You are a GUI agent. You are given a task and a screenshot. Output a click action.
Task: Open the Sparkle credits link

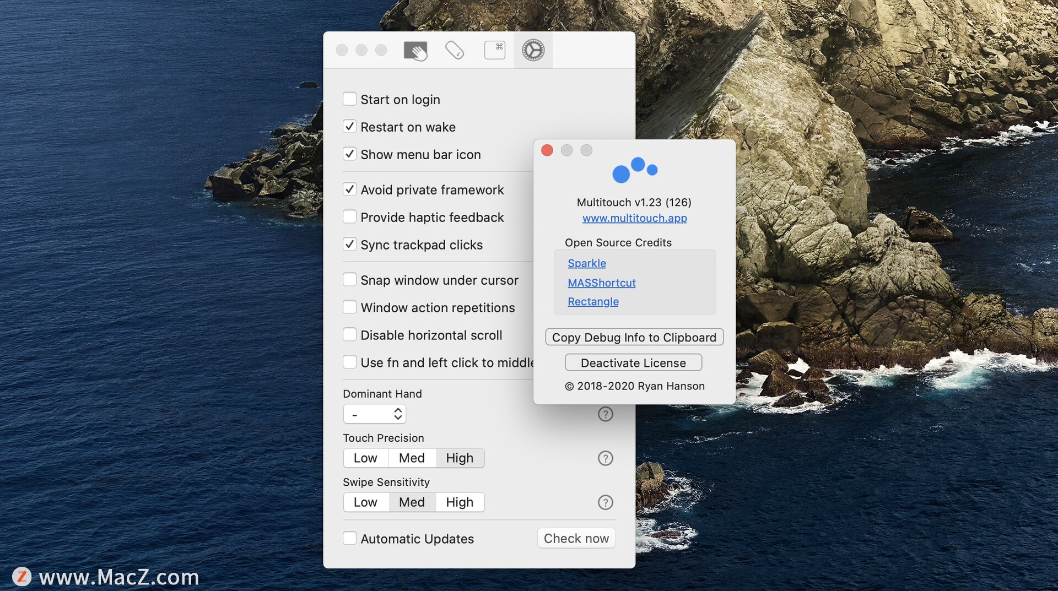tap(587, 263)
